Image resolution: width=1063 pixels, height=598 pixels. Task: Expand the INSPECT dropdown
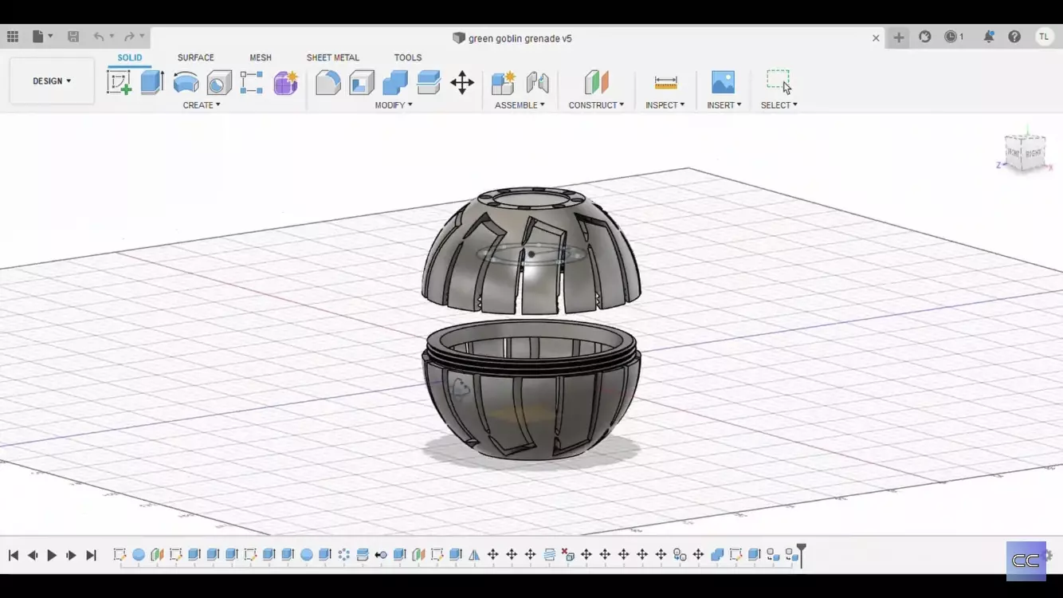pos(665,105)
